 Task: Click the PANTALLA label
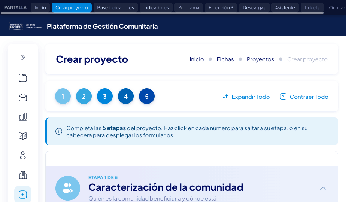tap(15, 7)
